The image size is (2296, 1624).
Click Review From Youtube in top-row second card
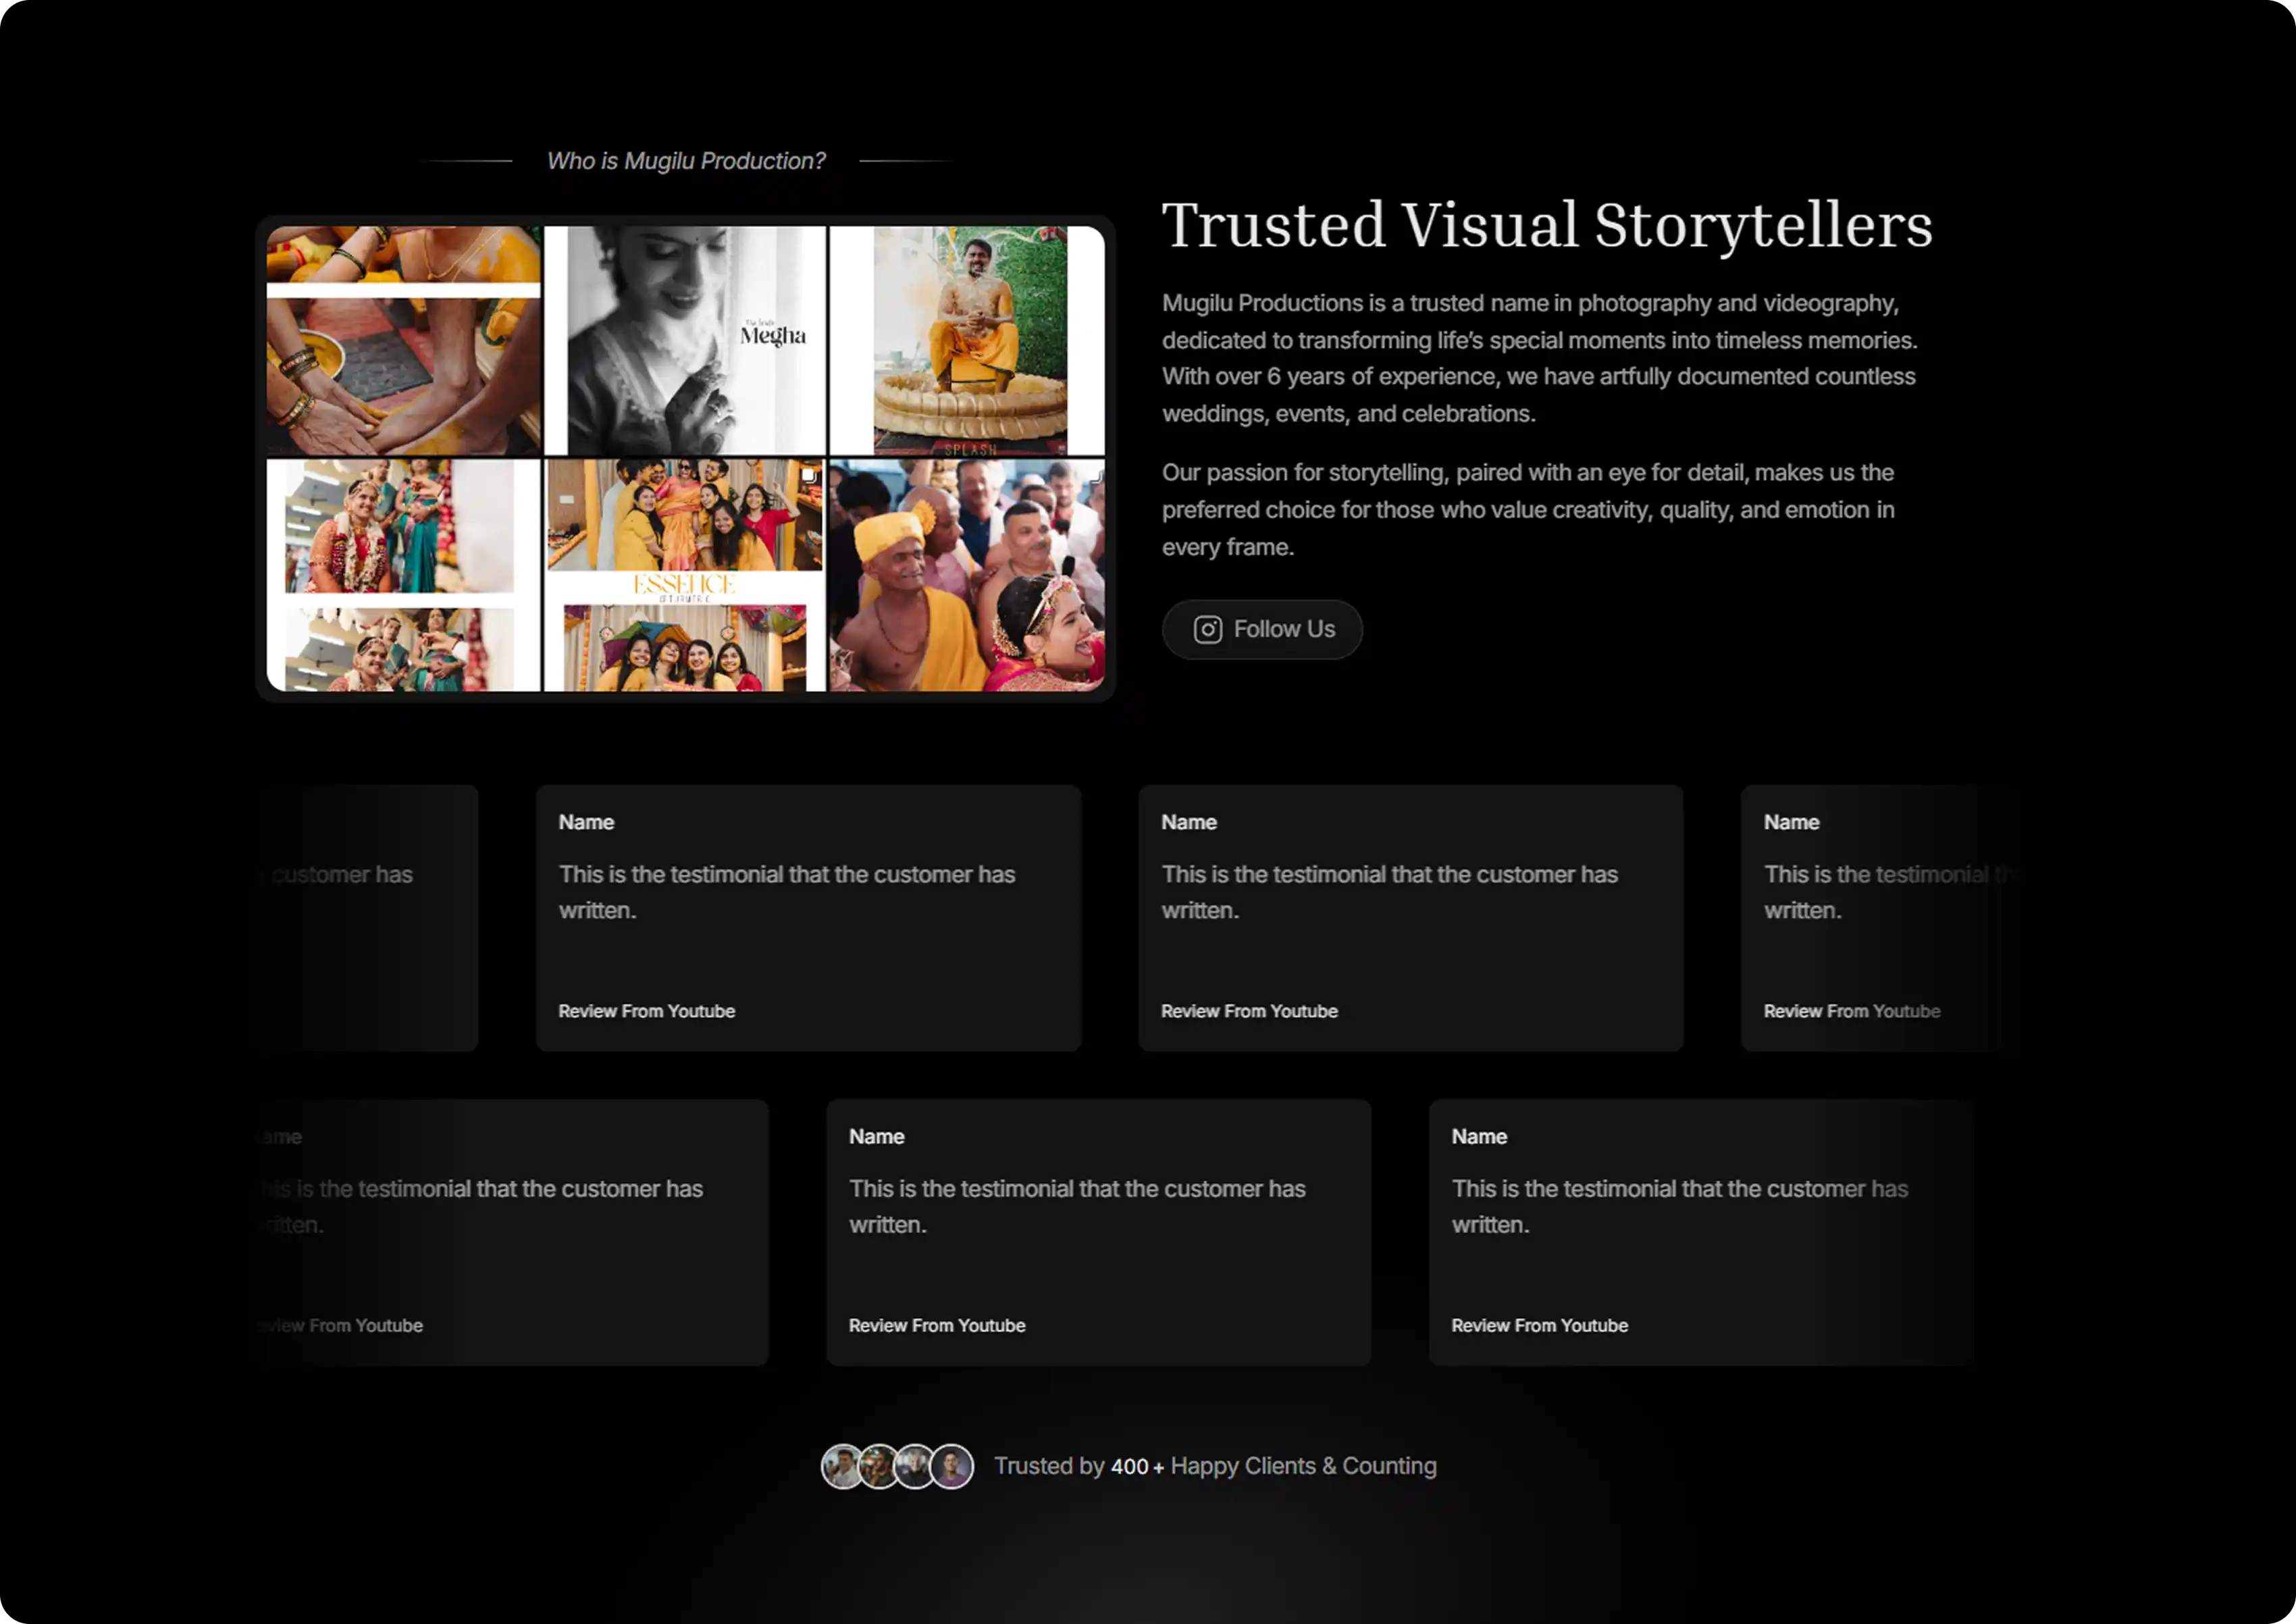[646, 1011]
